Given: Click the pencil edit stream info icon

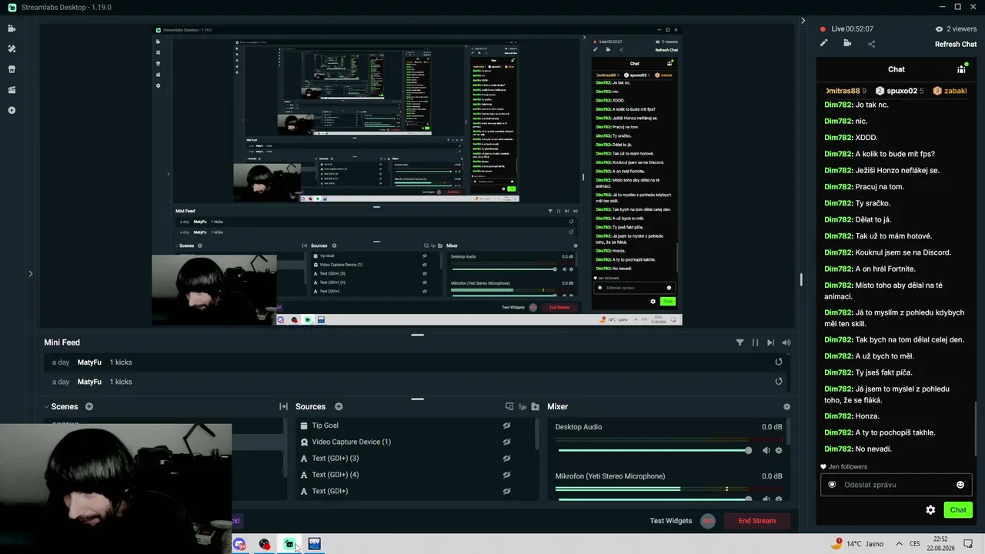Looking at the screenshot, I should click(x=824, y=43).
